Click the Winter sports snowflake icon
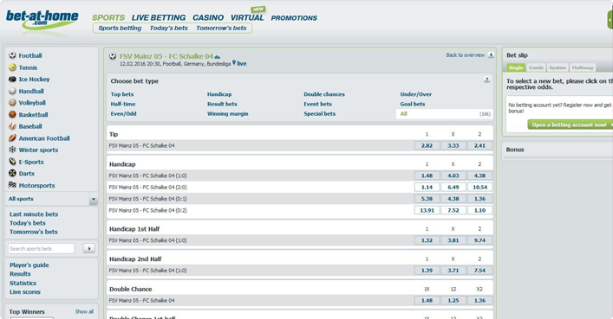Screen dimensions: 613x319 12,150
